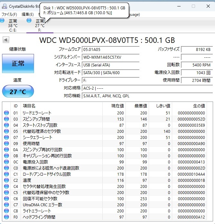Click the CrystalDiskInfo app icon in title bar
215x224 pixels.
click(x=5, y=6)
